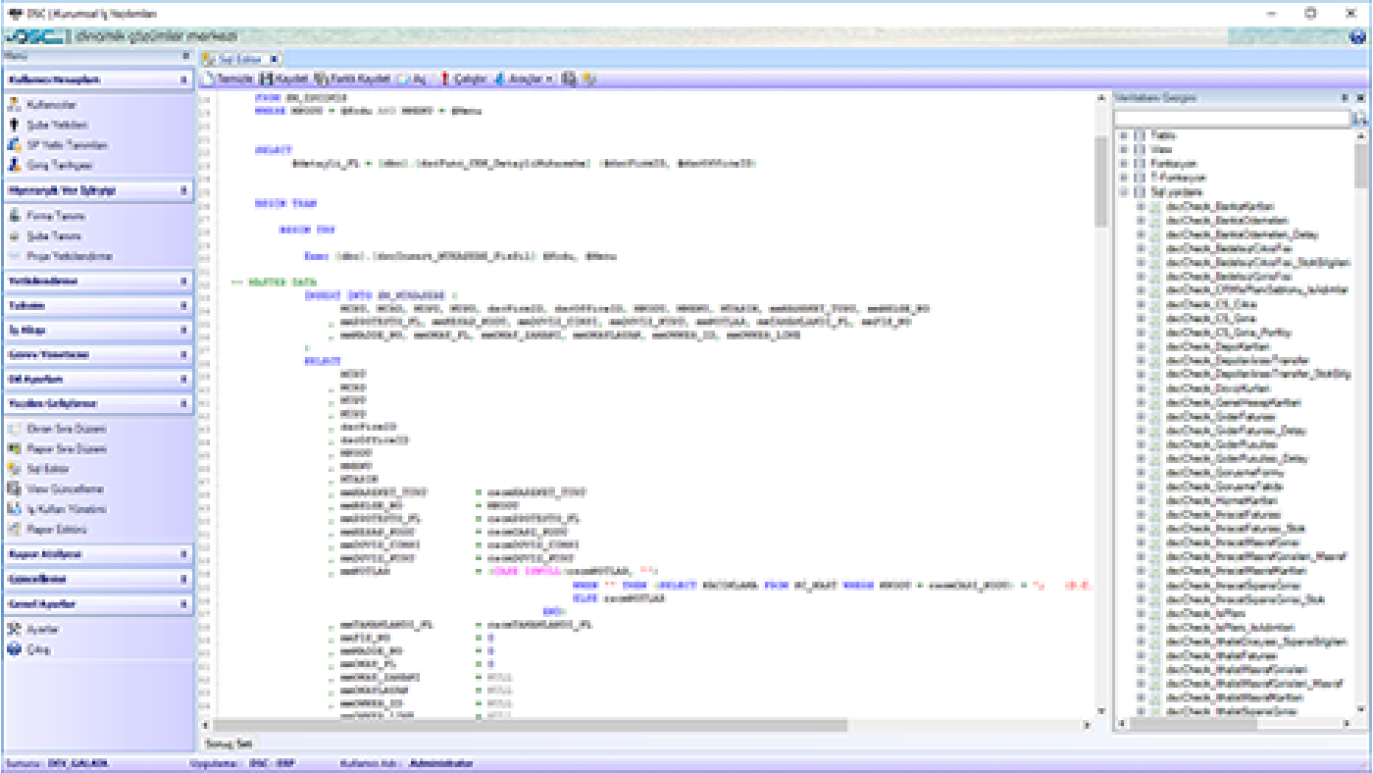Expand the Fonksiyon tree node
The image size is (1373, 773).
pyautogui.click(x=1123, y=164)
